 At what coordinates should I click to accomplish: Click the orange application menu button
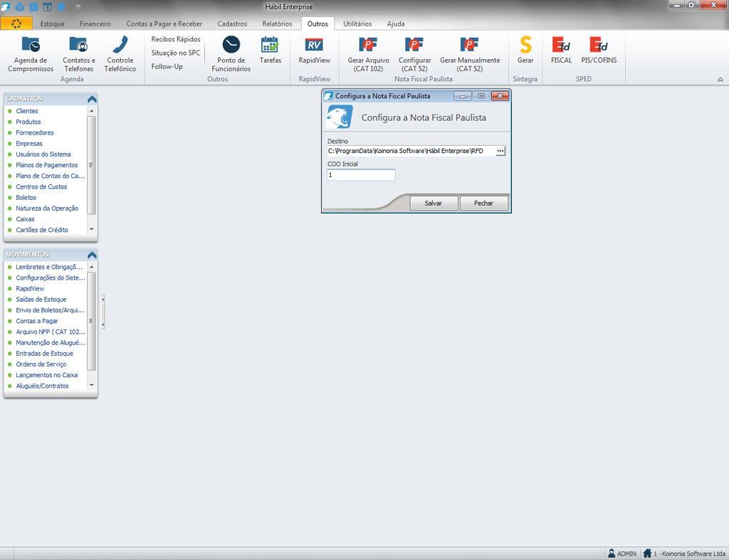16,23
